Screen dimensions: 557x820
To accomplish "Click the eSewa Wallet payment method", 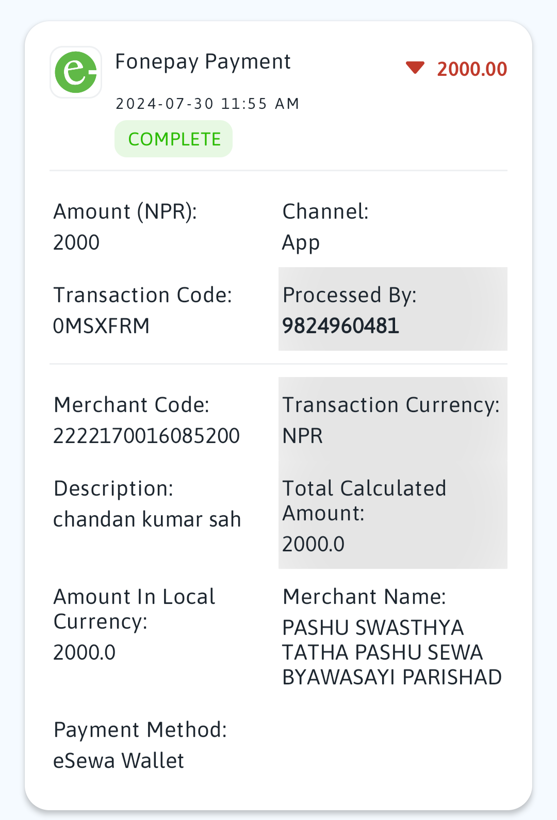I will [119, 761].
